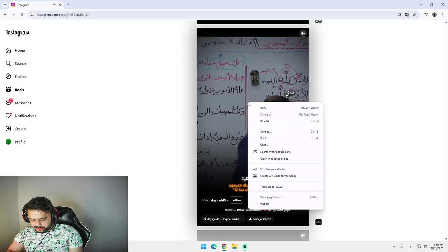
Task: Mute the current reel with speaker icon
Action: (303, 33)
